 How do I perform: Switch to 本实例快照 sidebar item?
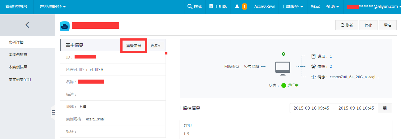coord(20,67)
